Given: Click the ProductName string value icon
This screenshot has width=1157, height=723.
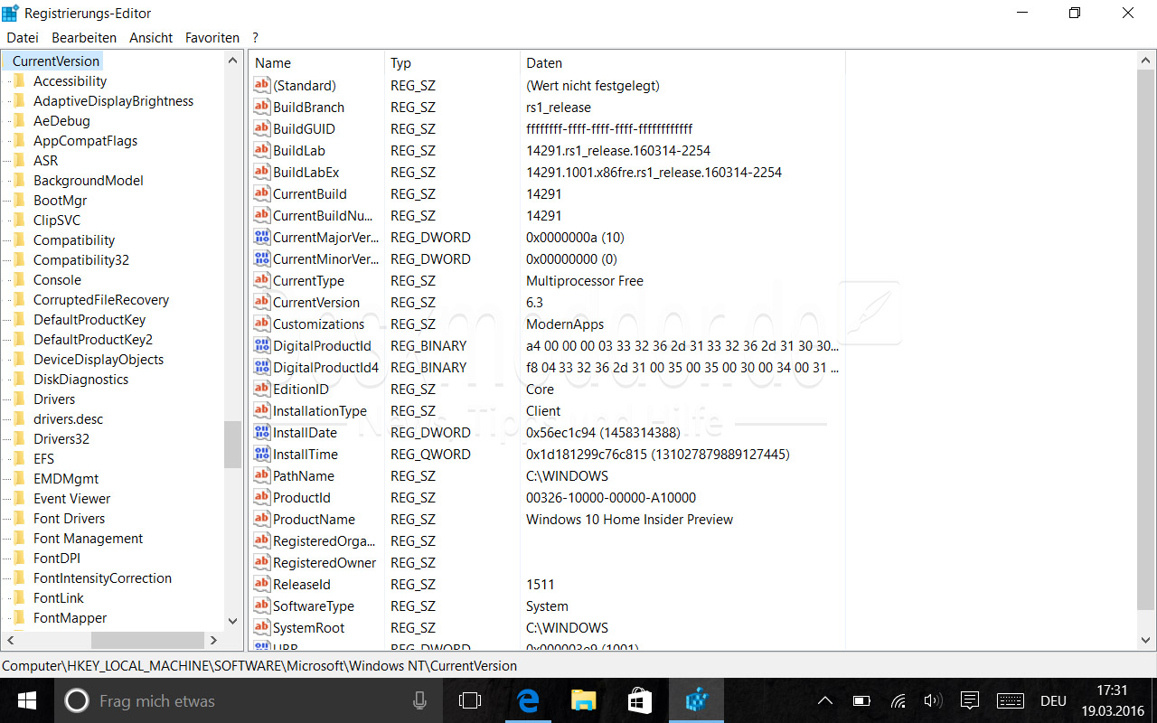Looking at the screenshot, I should [x=262, y=519].
